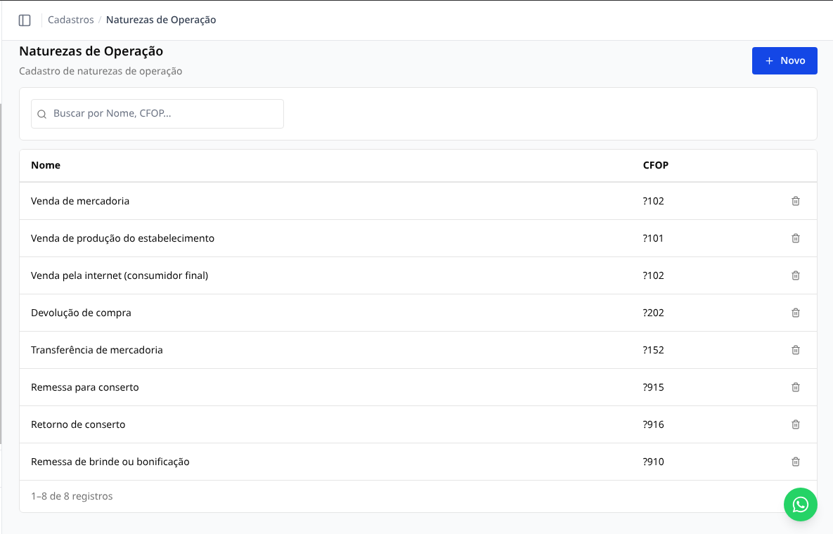Screen dimensions: 833x534
Task: Delete Venda de produção do estabelecimento
Action: (x=795, y=238)
